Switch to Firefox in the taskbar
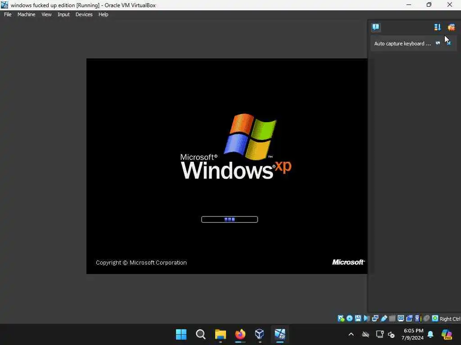The image size is (461, 345). pyautogui.click(x=240, y=334)
